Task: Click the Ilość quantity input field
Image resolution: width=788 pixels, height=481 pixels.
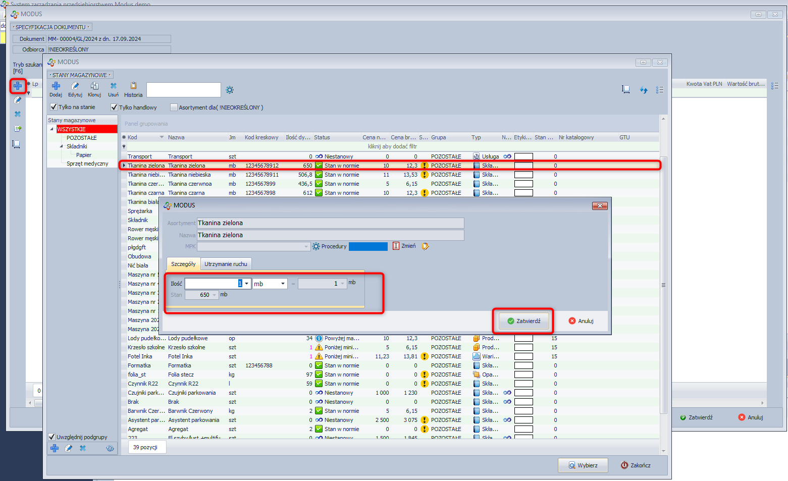Action: tap(212, 284)
